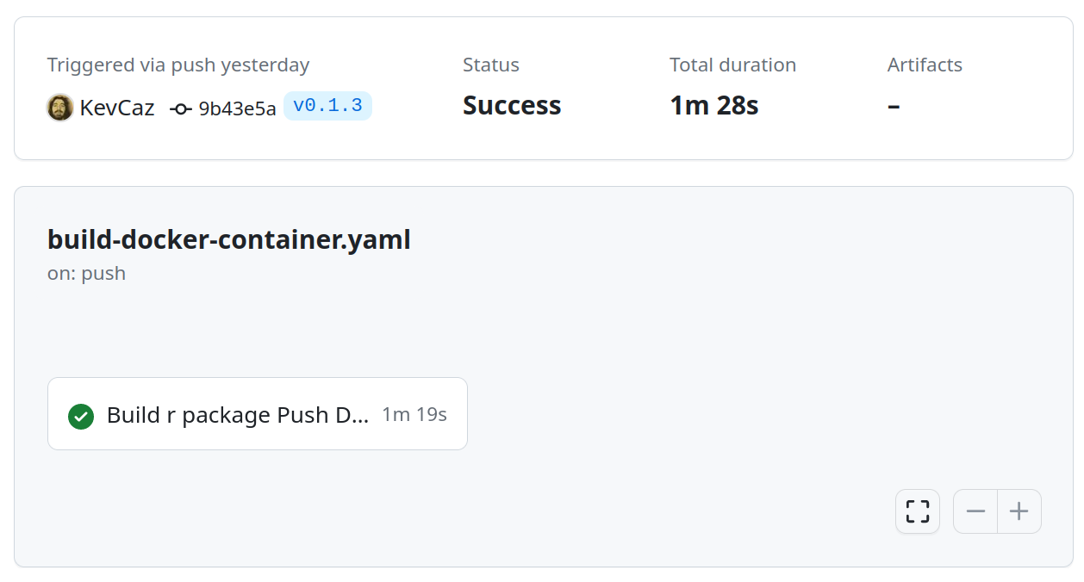
Task: Click the Triggered via push yesterday text
Action: tap(178, 65)
